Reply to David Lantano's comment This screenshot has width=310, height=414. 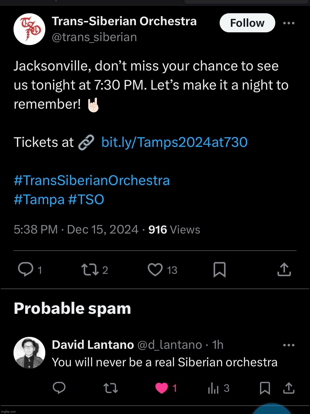(x=59, y=388)
